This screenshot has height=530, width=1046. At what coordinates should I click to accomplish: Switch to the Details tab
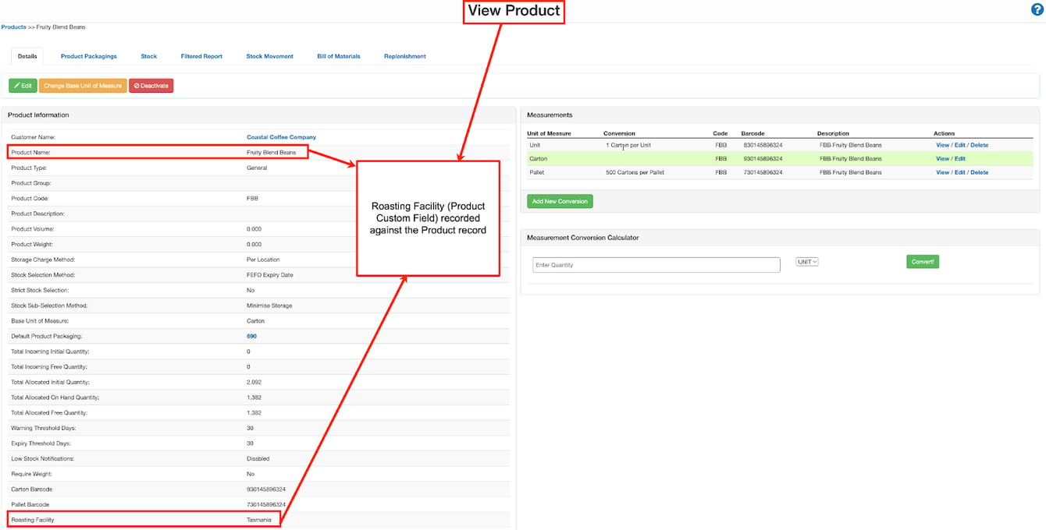pos(27,56)
